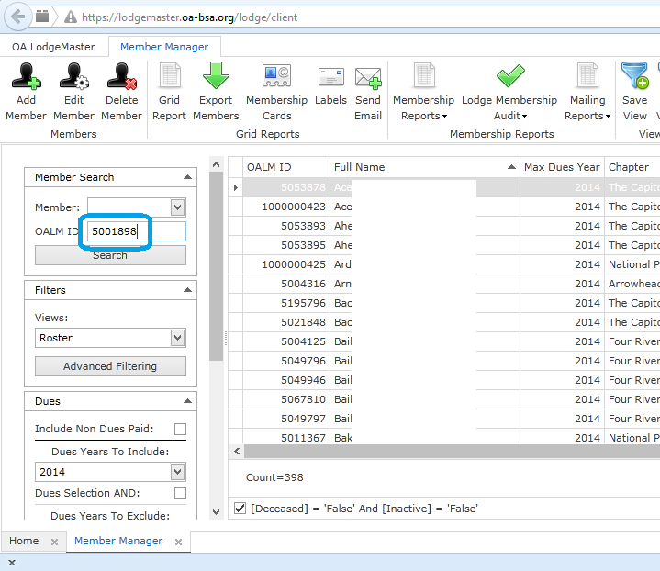The height and width of the screenshot is (571, 660).
Task: Click the OALM ID input field
Action: pyautogui.click(x=137, y=231)
